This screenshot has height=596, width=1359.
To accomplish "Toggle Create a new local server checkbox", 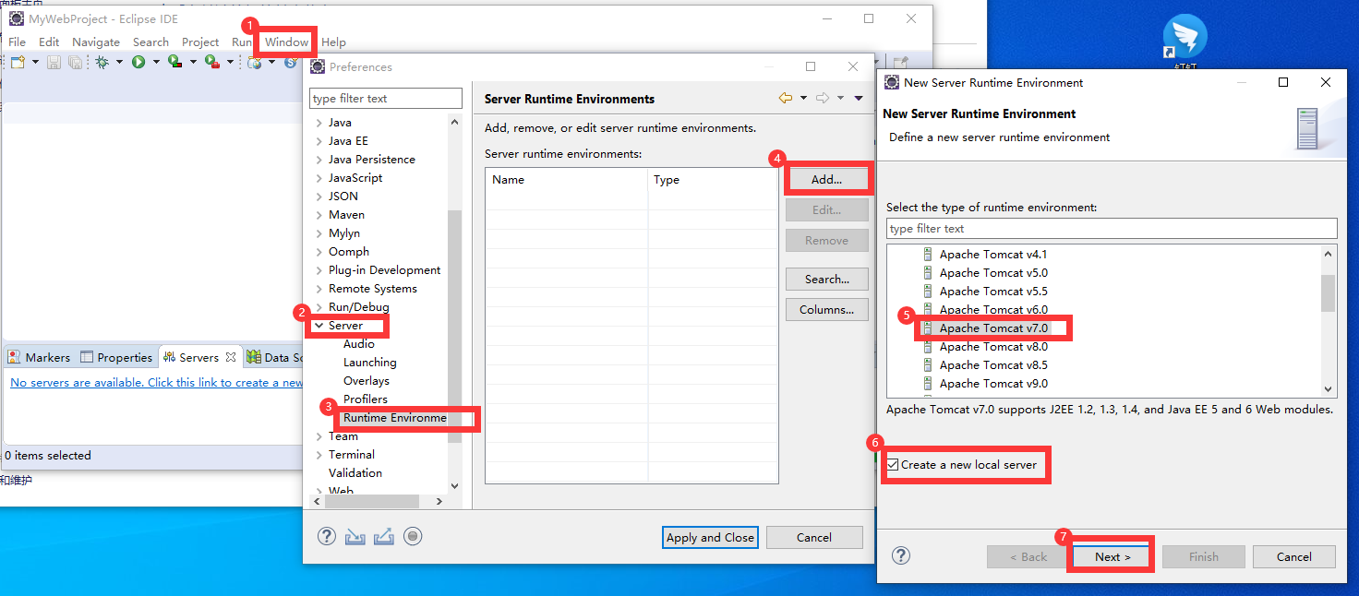I will tap(893, 465).
